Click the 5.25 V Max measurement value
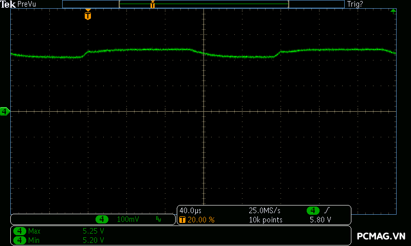Screen dimensions: 411x246 (94, 231)
